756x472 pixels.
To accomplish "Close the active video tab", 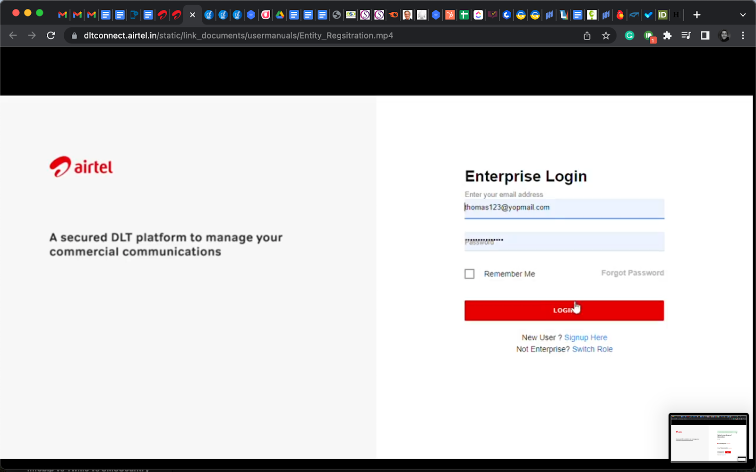I will point(192,15).
